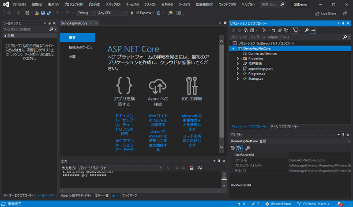The image size is (353, 207).
Task: Select 接続済みサービス in overview sidebar
Action: 80,47
